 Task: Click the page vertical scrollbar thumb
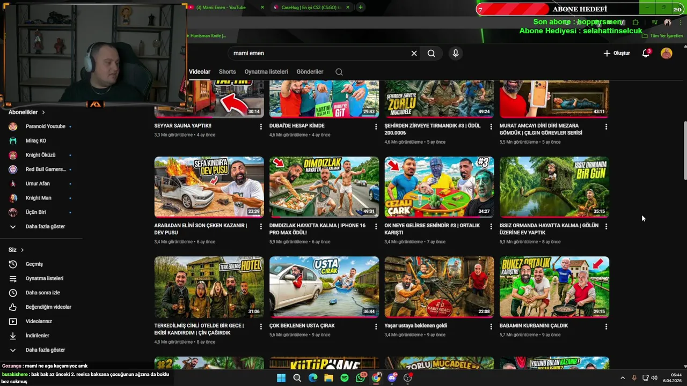point(684,151)
